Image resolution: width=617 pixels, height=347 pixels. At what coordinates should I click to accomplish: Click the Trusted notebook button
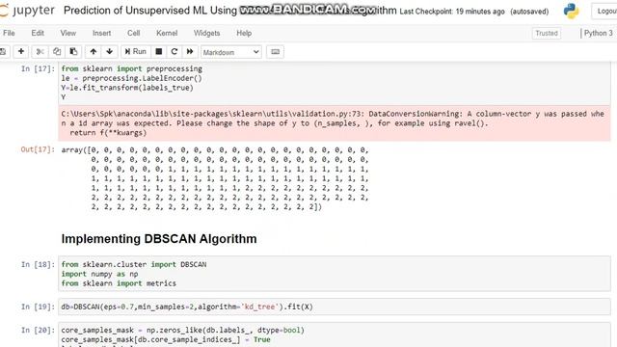tap(547, 33)
